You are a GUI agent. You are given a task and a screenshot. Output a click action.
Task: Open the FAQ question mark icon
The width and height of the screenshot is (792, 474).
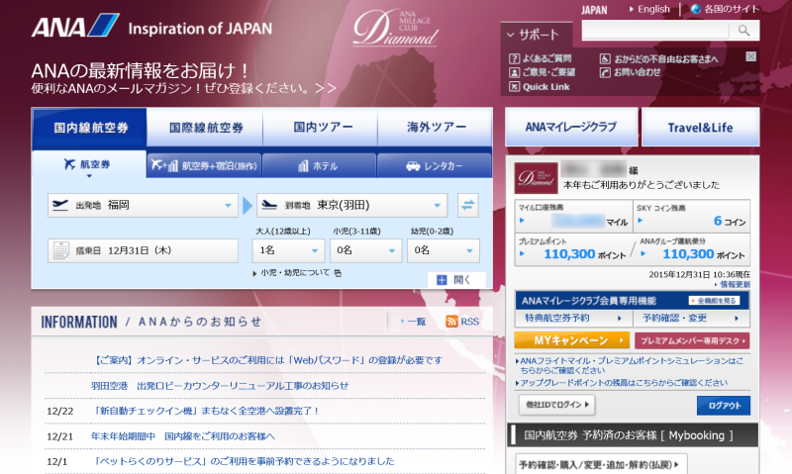pos(514,58)
